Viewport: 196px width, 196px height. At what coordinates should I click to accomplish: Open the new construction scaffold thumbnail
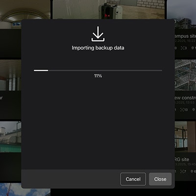pos(185,75)
